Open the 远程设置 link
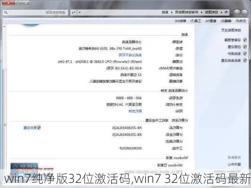251x188 pixels. (x=234, y=47)
